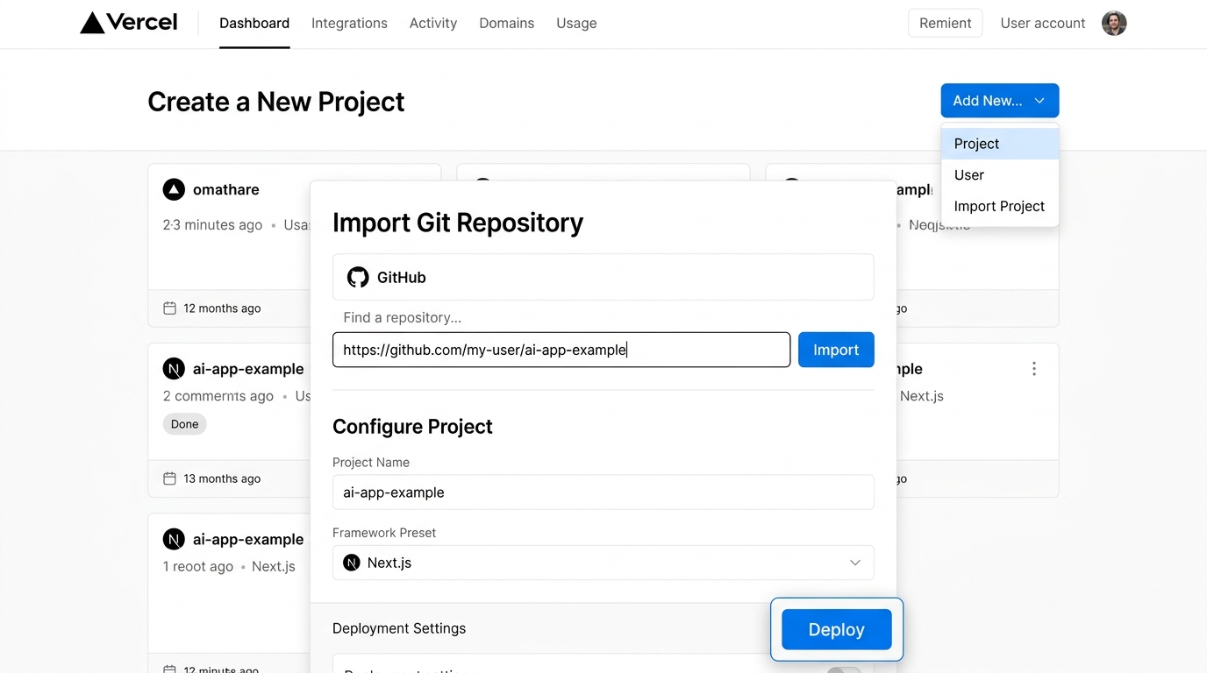The image size is (1207, 673).
Task: Go to the Usage tab
Action: tap(576, 24)
